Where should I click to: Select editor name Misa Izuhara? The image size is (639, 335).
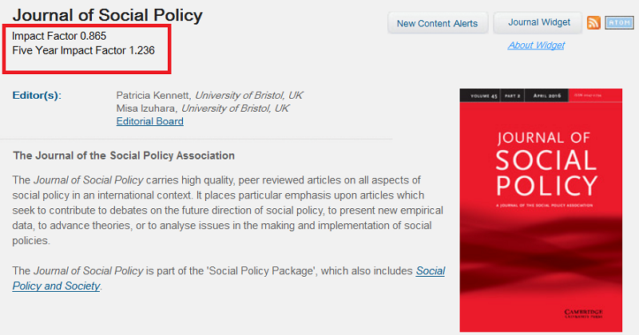147,108
